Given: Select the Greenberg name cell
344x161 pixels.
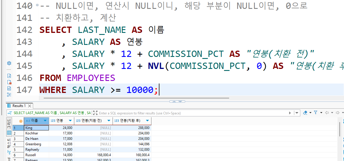Looking at the screenshot, I should pos(36,144).
